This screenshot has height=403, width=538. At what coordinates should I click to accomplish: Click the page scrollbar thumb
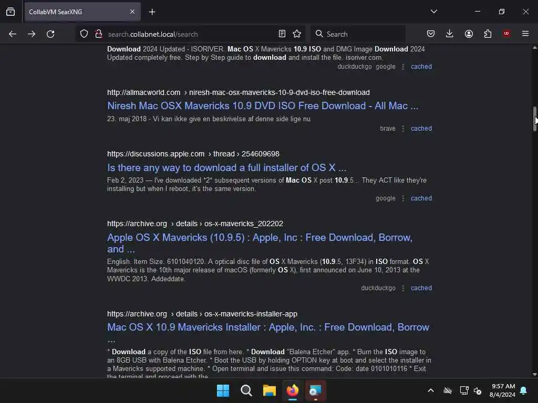(534, 119)
